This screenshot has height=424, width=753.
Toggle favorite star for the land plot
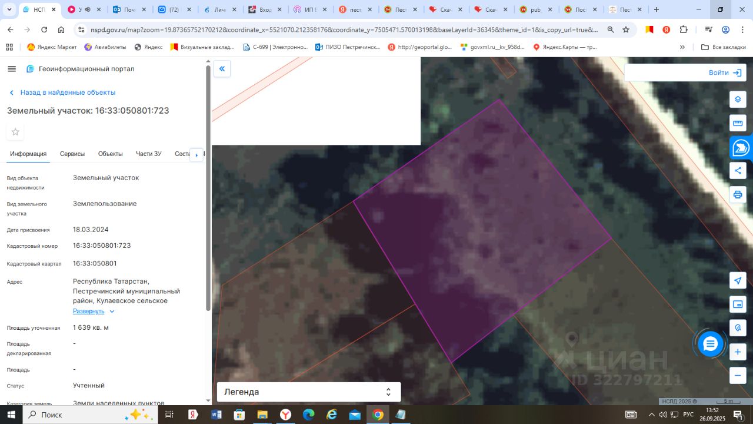click(15, 132)
